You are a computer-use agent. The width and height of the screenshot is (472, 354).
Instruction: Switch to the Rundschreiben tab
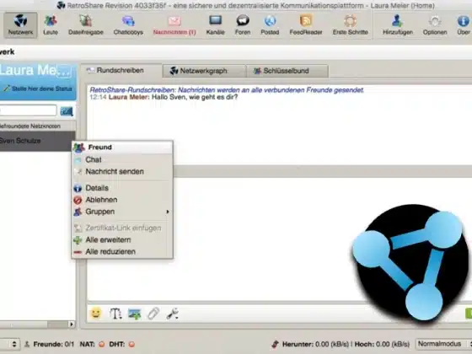tap(121, 71)
